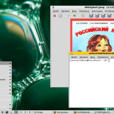Click the magnifier icon with minus sign

[x=97, y=16]
